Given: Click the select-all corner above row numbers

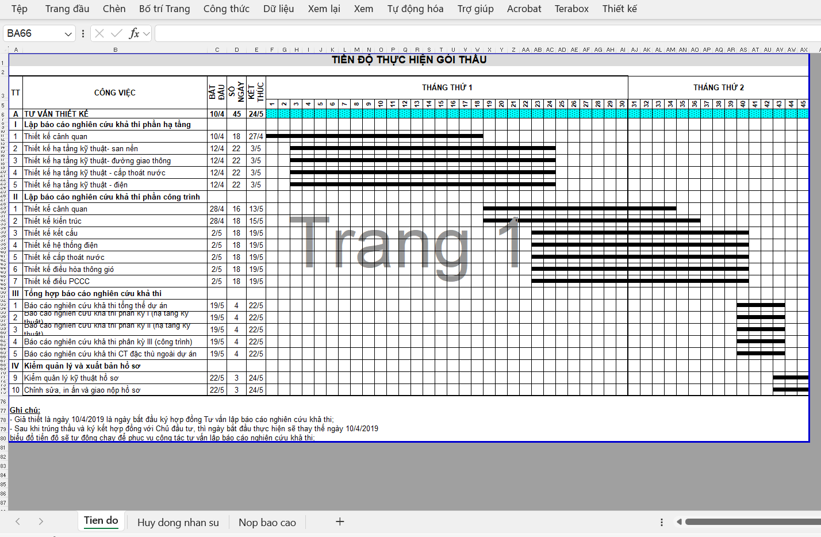Looking at the screenshot, I should point(6,49).
